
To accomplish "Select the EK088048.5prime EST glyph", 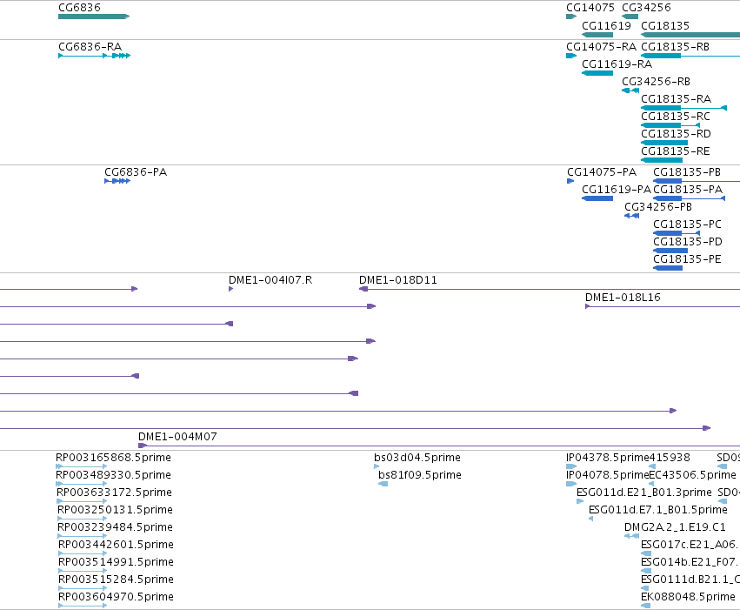I will click(x=646, y=606).
